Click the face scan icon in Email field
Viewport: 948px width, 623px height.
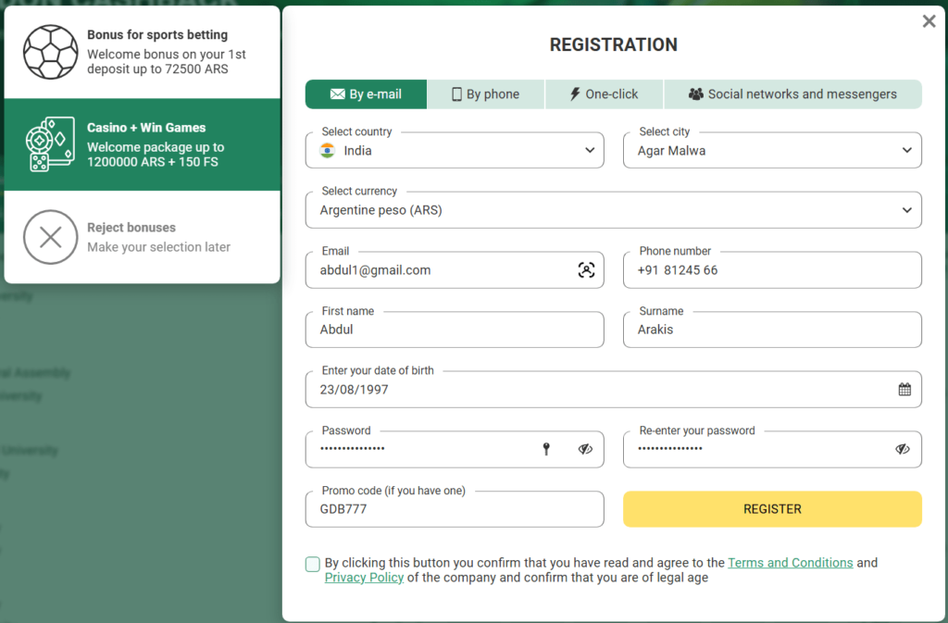586,270
